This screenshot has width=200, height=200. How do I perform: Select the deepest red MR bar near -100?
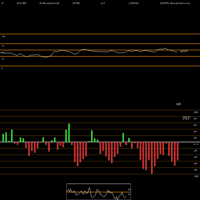coord(152,158)
